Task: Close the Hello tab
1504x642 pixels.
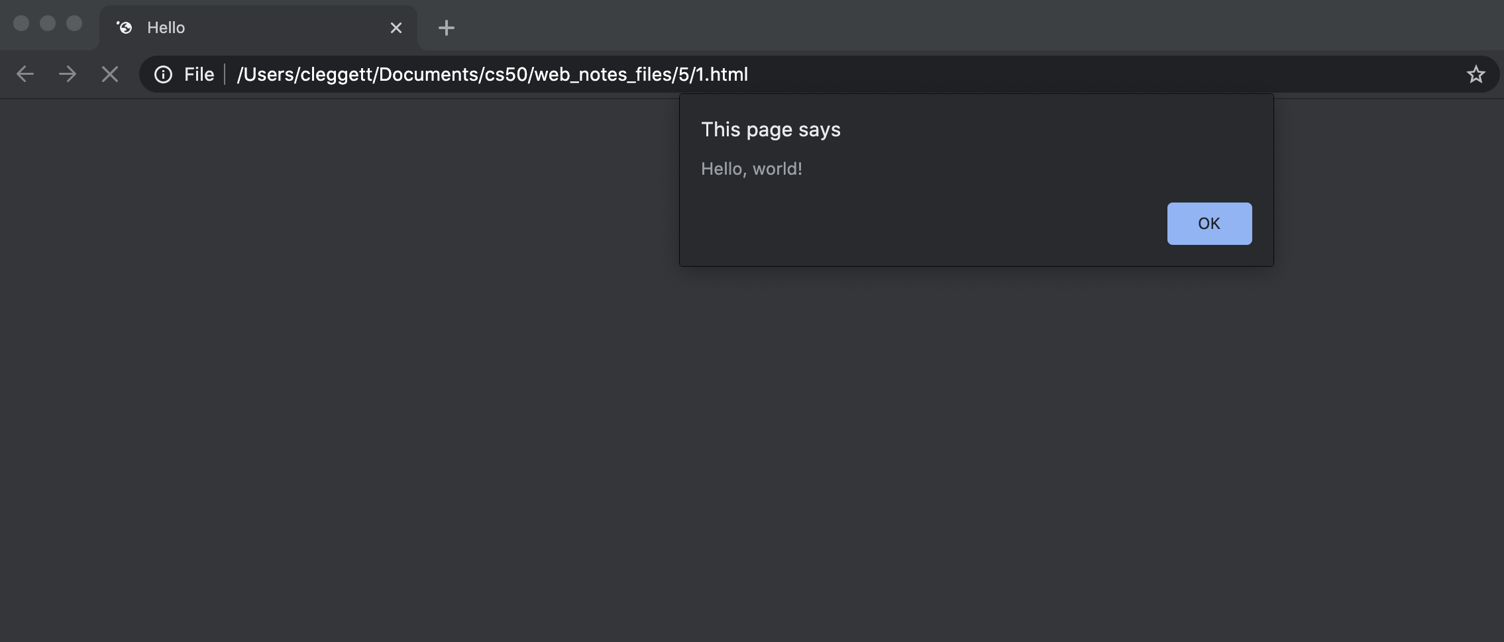Action: coord(396,28)
